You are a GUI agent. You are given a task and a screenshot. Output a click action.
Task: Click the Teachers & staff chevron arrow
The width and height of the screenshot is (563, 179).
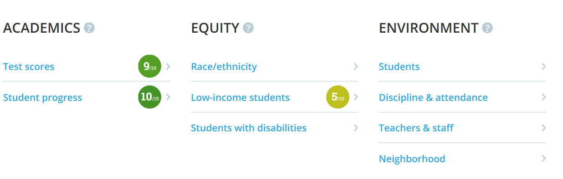coord(543,128)
